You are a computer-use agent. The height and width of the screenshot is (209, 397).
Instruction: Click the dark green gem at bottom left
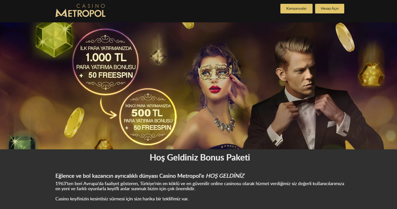(22, 143)
